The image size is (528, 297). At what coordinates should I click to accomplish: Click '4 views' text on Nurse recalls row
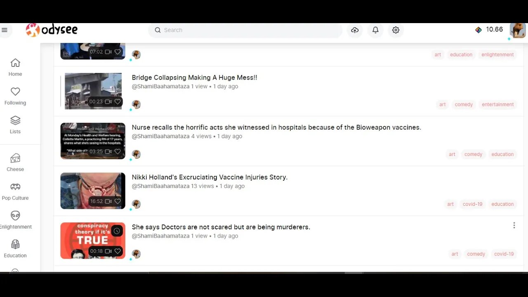click(201, 136)
